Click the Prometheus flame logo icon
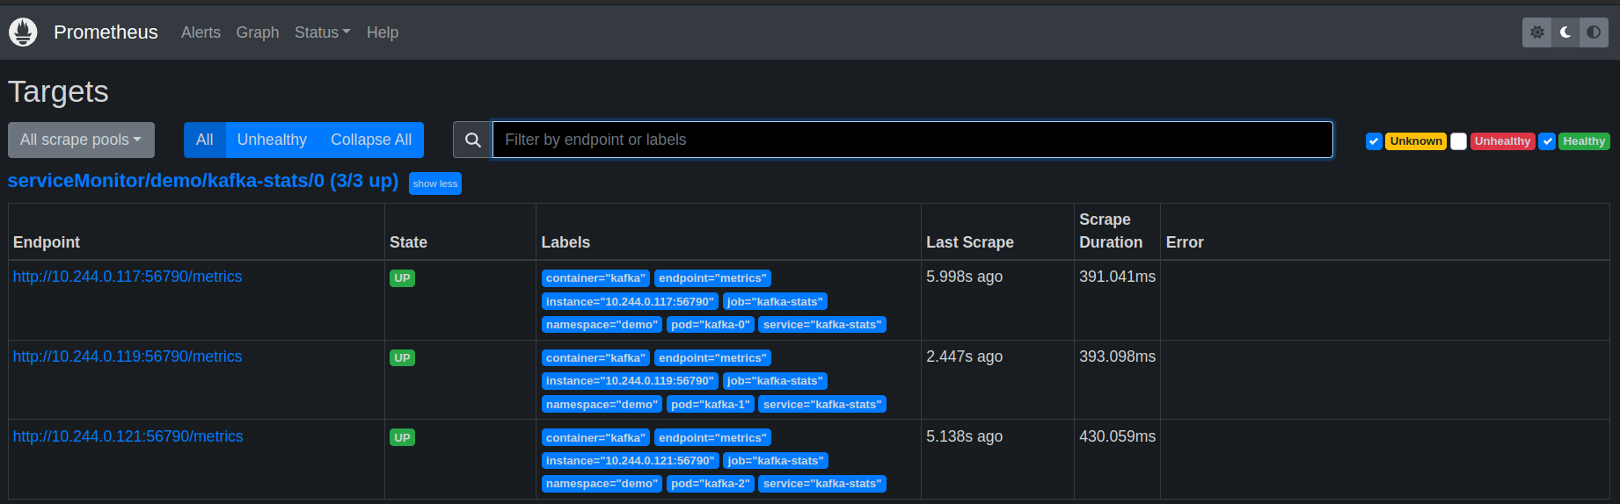This screenshot has width=1620, height=504. pyautogui.click(x=23, y=32)
